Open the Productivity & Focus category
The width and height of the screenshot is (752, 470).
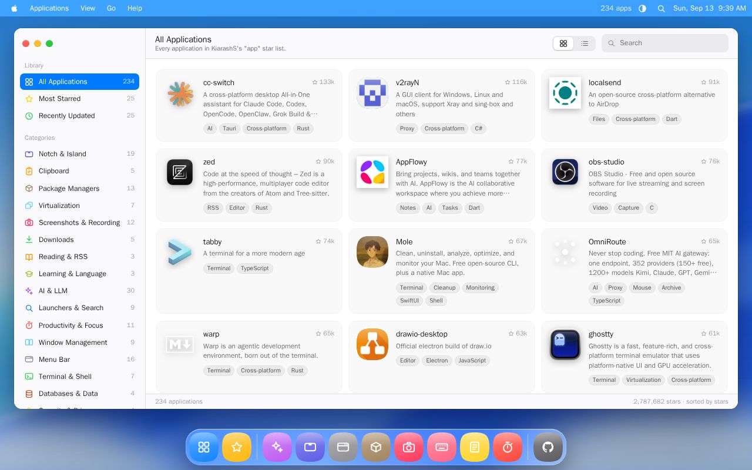pos(79,325)
